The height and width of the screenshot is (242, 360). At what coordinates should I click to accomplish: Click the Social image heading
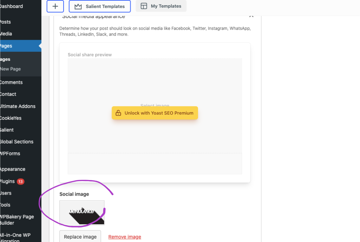click(x=74, y=194)
